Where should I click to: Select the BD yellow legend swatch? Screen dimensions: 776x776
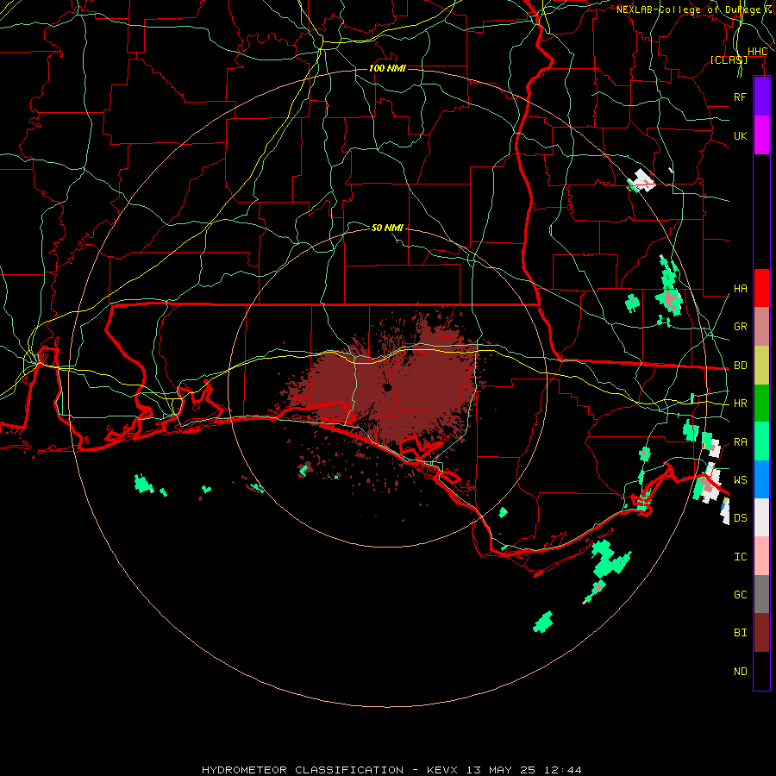tap(761, 366)
